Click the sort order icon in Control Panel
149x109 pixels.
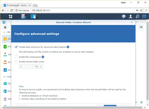click(141, 27)
